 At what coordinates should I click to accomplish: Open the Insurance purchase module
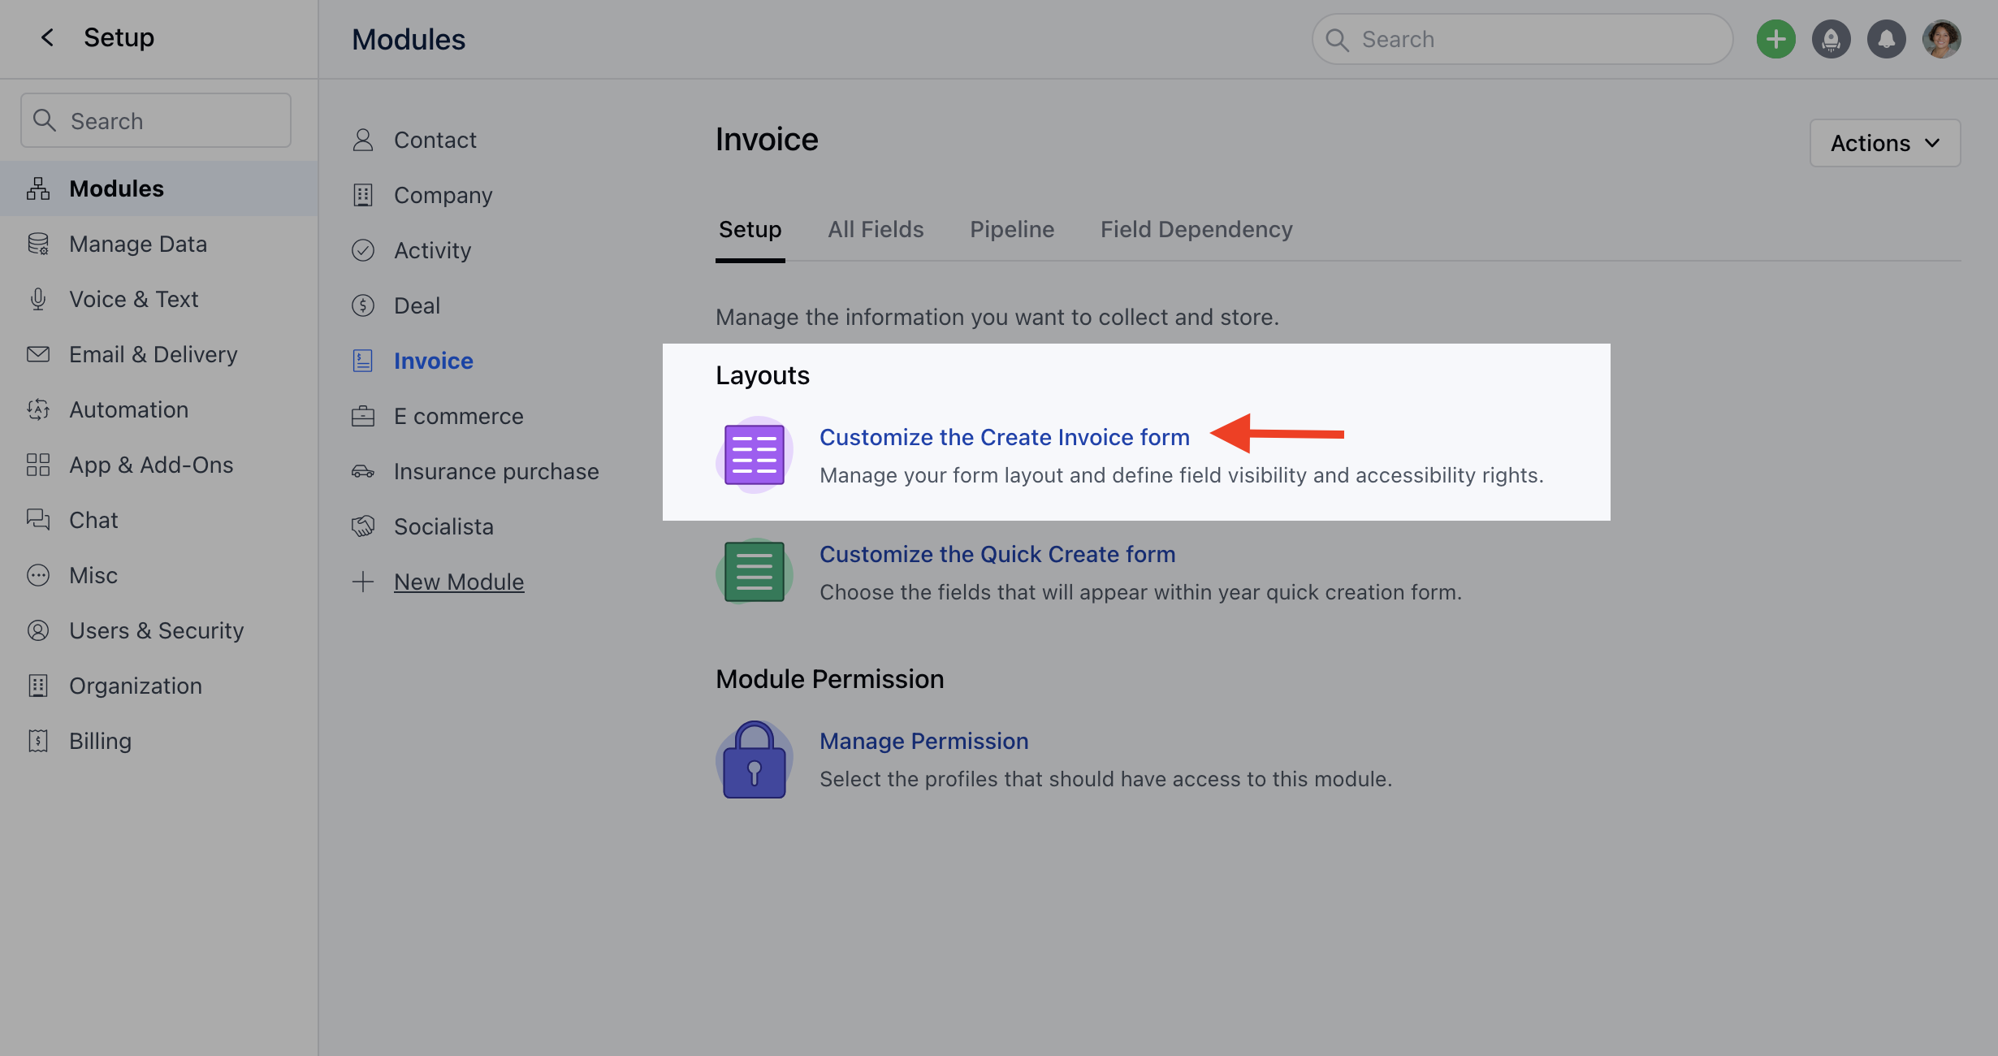[496, 471]
